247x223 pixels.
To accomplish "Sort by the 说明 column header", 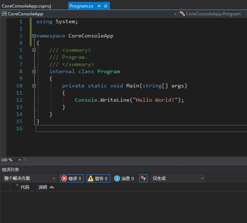I will tap(43, 187).
